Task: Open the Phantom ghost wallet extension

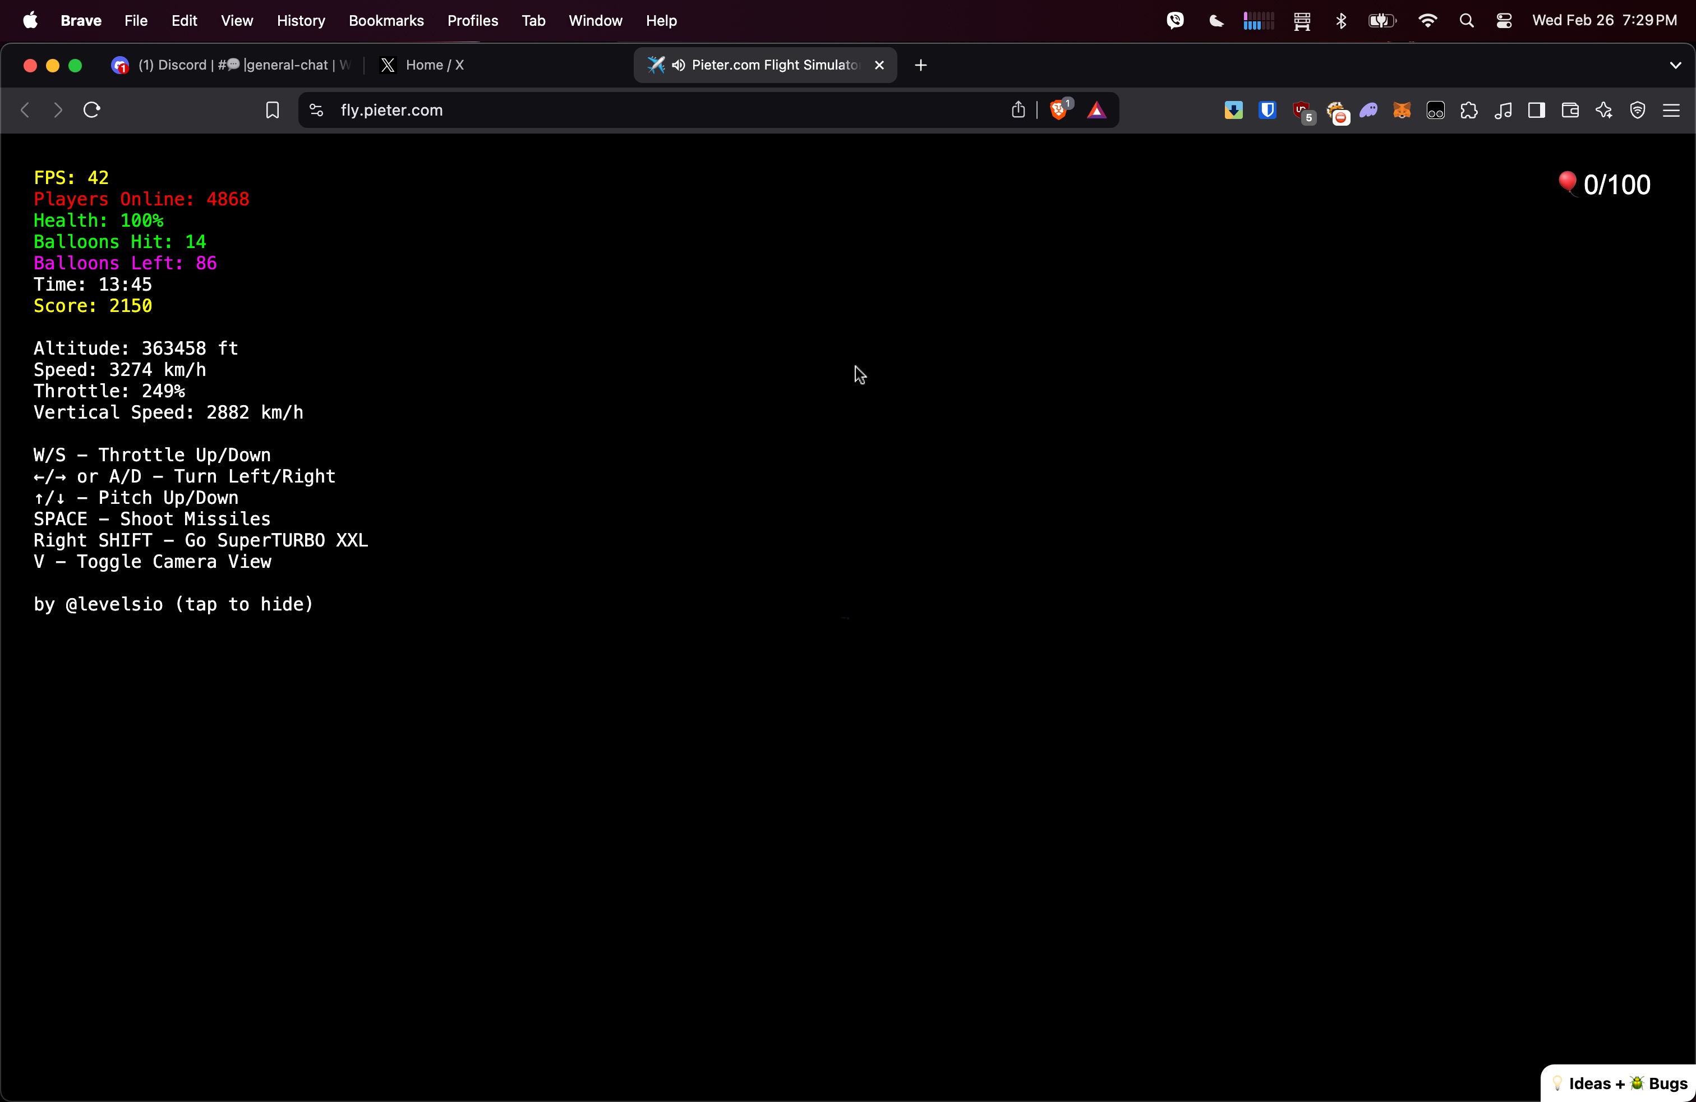Action: pyautogui.click(x=1368, y=111)
